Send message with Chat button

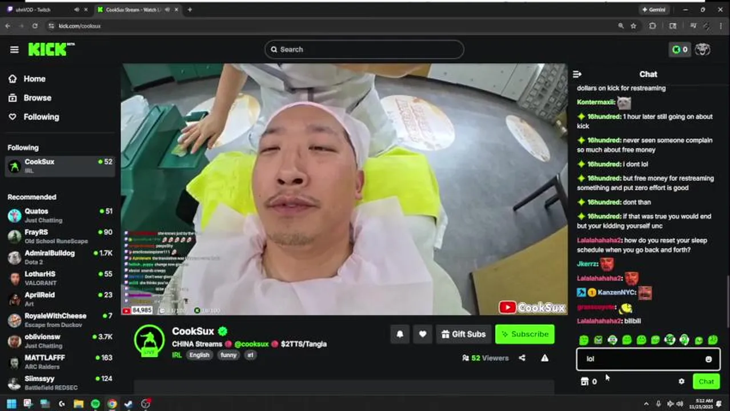pyautogui.click(x=706, y=382)
